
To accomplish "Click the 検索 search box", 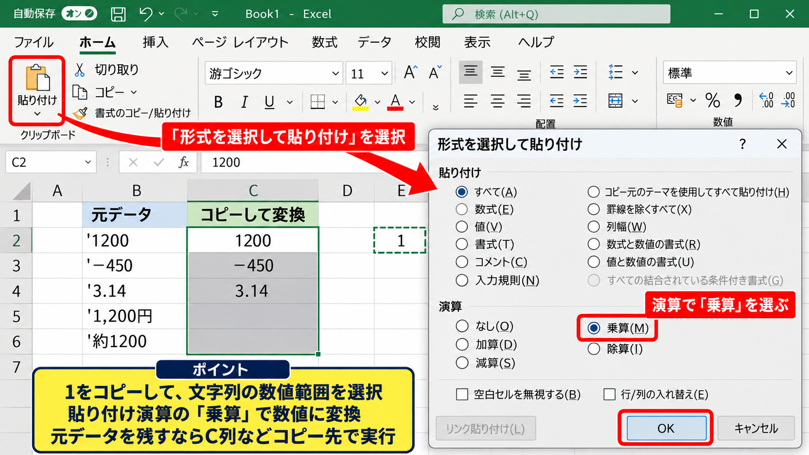I will (556, 14).
